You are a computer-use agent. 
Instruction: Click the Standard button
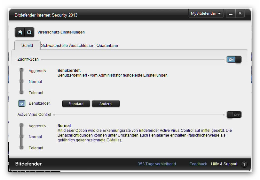(76, 104)
